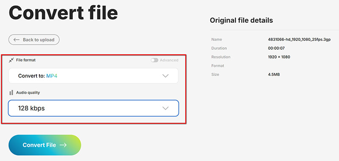Viewport: 339px width, 161px height.
Task: Open the 128 kbps audio quality dropdown
Action: (x=93, y=108)
